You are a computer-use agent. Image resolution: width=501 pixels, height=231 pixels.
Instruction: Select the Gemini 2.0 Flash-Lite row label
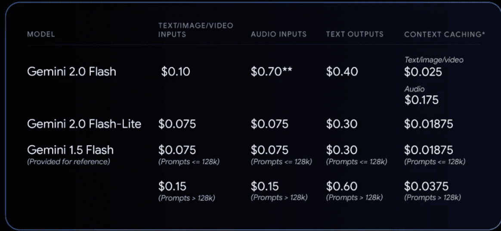click(84, 124)
